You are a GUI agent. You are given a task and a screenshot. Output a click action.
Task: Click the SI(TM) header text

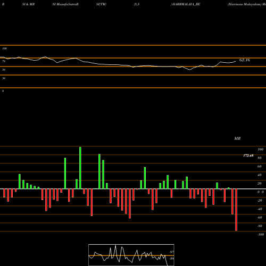[x=101, y=4]
